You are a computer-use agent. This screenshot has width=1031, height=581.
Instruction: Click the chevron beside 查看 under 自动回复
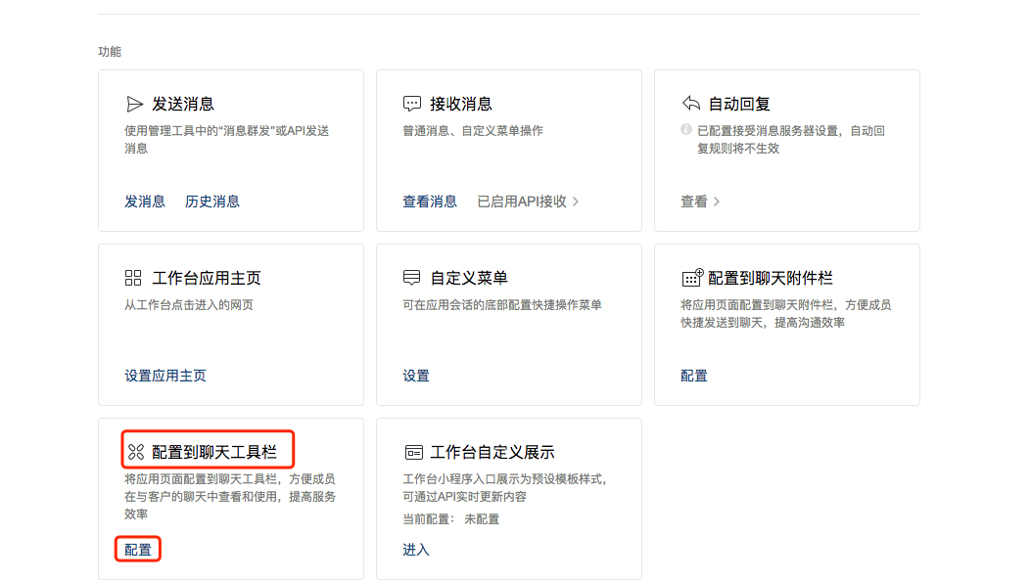tap(717, 201)
